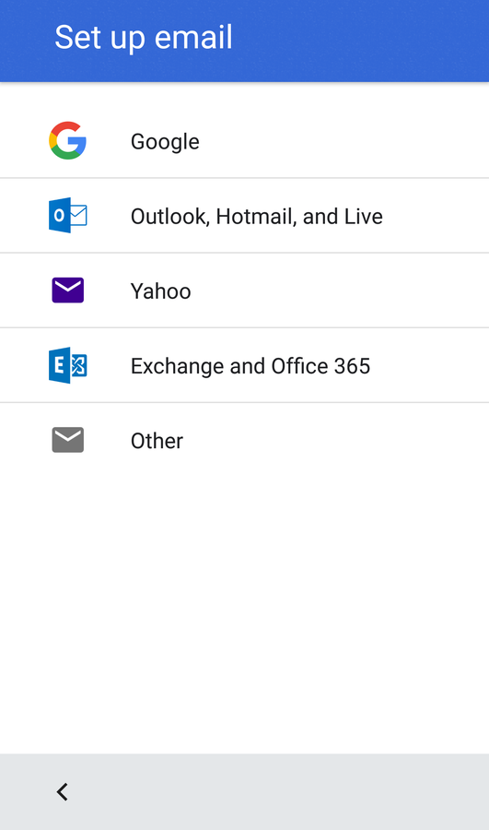This screenshot has width=489, height=830.
Task: Tap the gray envelope icon for Other
Action: point(67,440)
